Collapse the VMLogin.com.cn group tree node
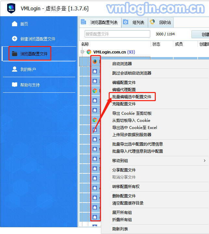This screenshot has width=209, height=234. (x=82, y=52)
